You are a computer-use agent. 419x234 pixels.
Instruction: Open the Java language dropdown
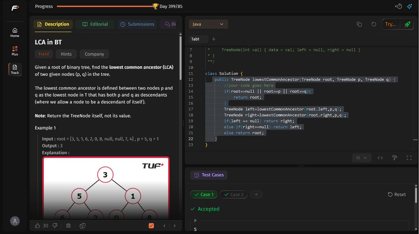pyautogui.click(x=208, y=24)
